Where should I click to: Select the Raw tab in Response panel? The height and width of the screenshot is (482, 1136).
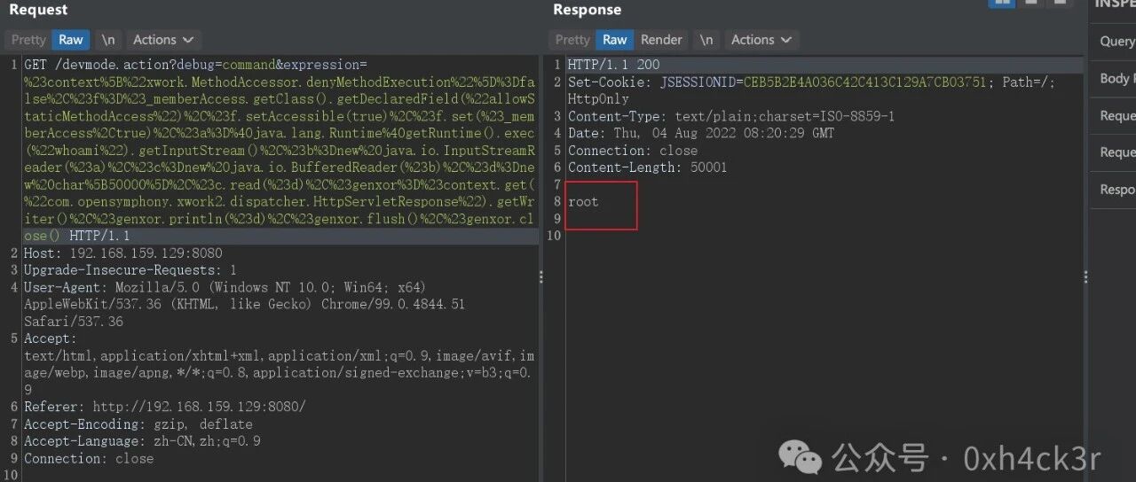615,40
